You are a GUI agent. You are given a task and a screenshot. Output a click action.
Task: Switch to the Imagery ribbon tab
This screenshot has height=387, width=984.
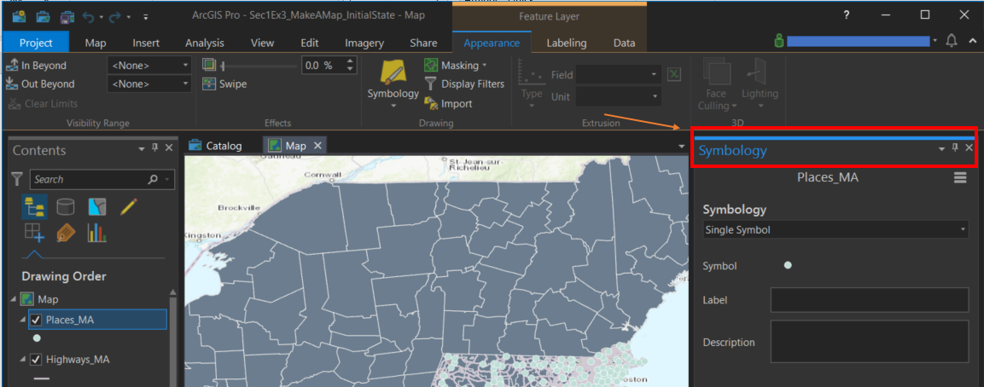tap(364, 43)
